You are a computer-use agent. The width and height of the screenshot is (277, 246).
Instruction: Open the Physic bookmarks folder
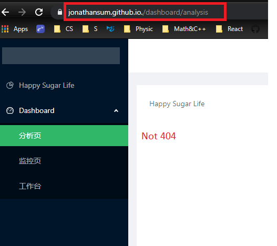138,29
